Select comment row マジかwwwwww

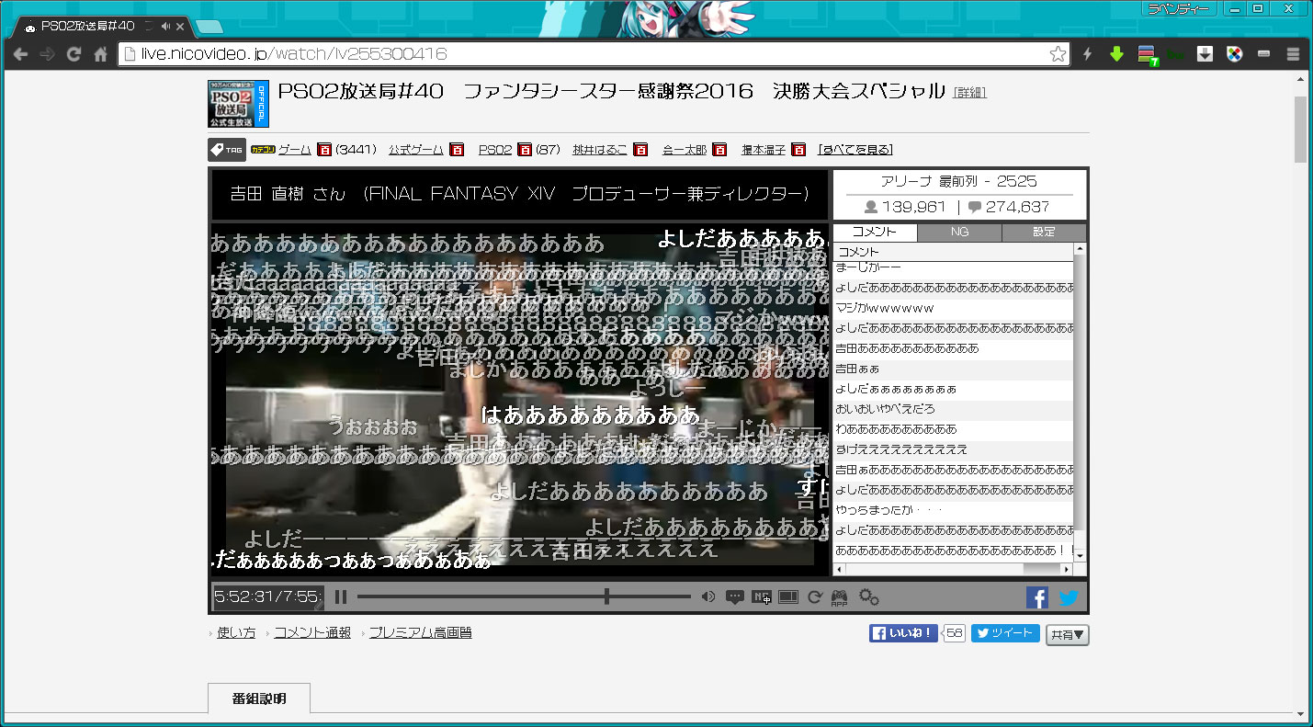coord(953,308)
